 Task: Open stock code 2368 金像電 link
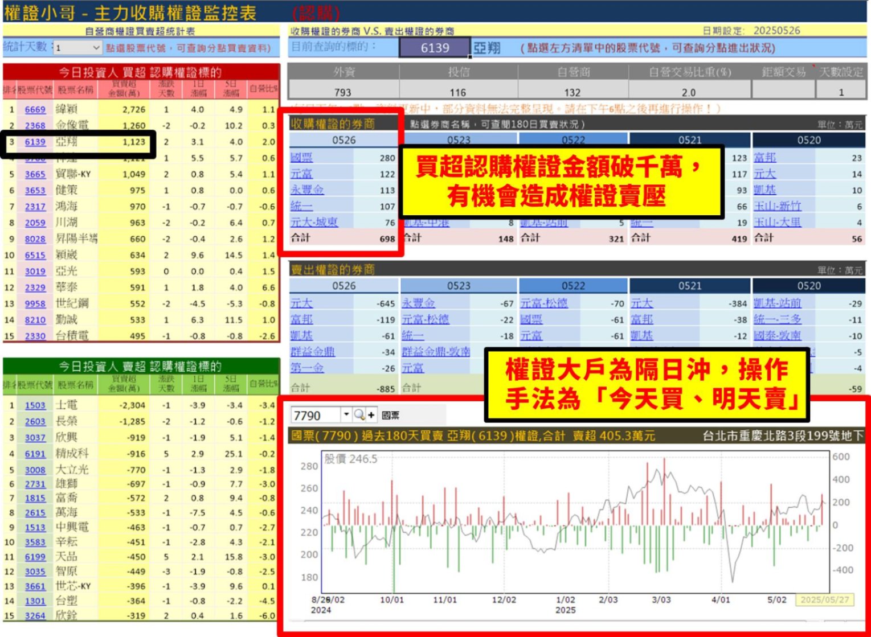pyautogui.click(x=35, y=125)
